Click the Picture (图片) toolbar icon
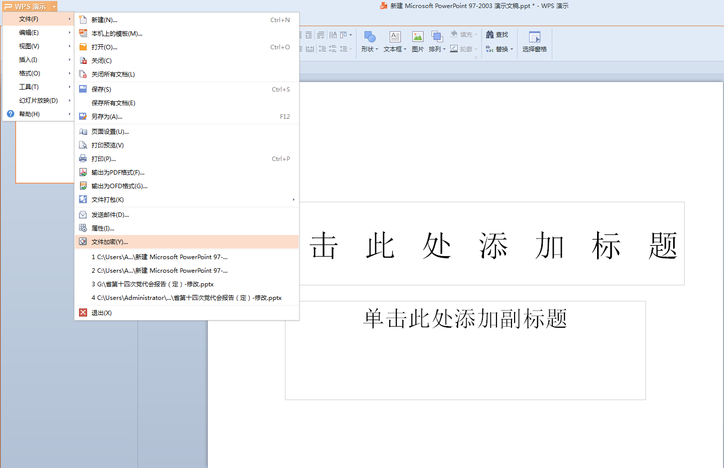Viewport: 724px width, 468px height. 417,37
